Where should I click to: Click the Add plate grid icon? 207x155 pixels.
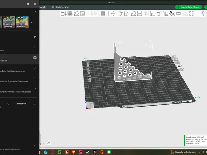click(70, 13)
